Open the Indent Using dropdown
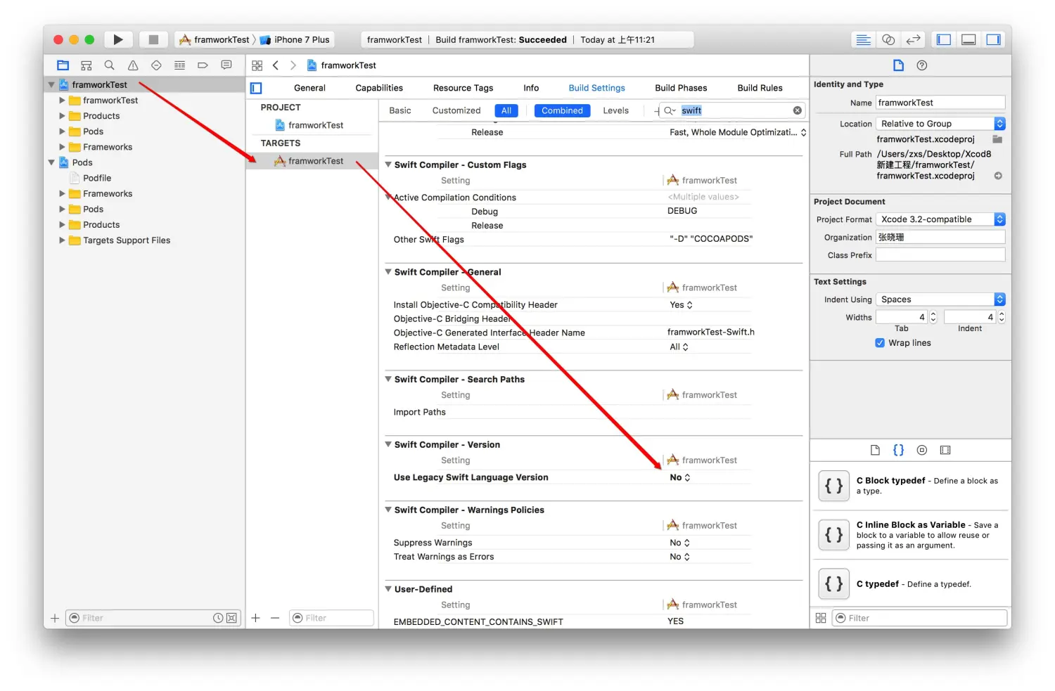The width and height of the screenshot is (1055, 691). pyautogui.click(x=940, y=299)
